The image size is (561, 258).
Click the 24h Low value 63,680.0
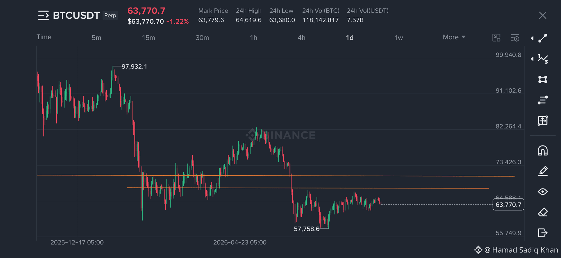coord(282,20)
